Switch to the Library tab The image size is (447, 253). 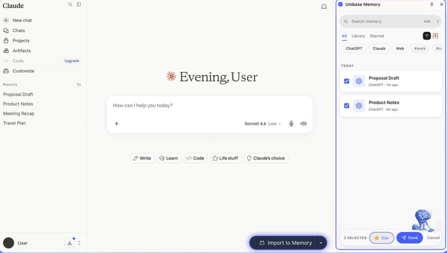358,36
